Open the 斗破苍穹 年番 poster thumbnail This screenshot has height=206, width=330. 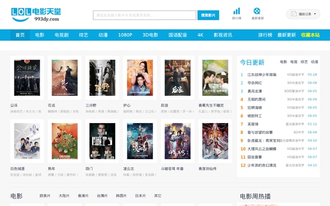[x=177, y=141]
